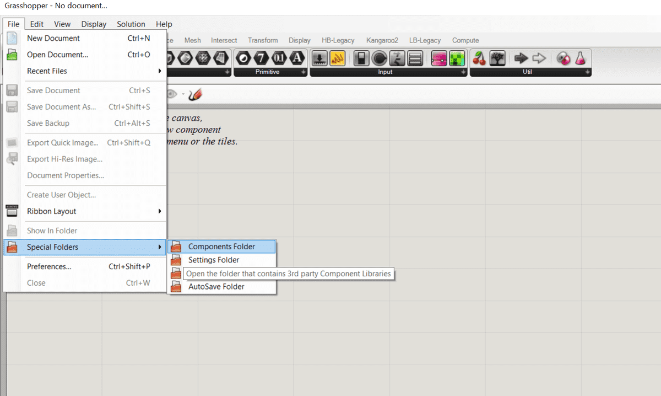Activate the sketch pen tool on canvas toolbar
Image resolution: width=661 pixels, height=396 pixels.
pos(195,94)
